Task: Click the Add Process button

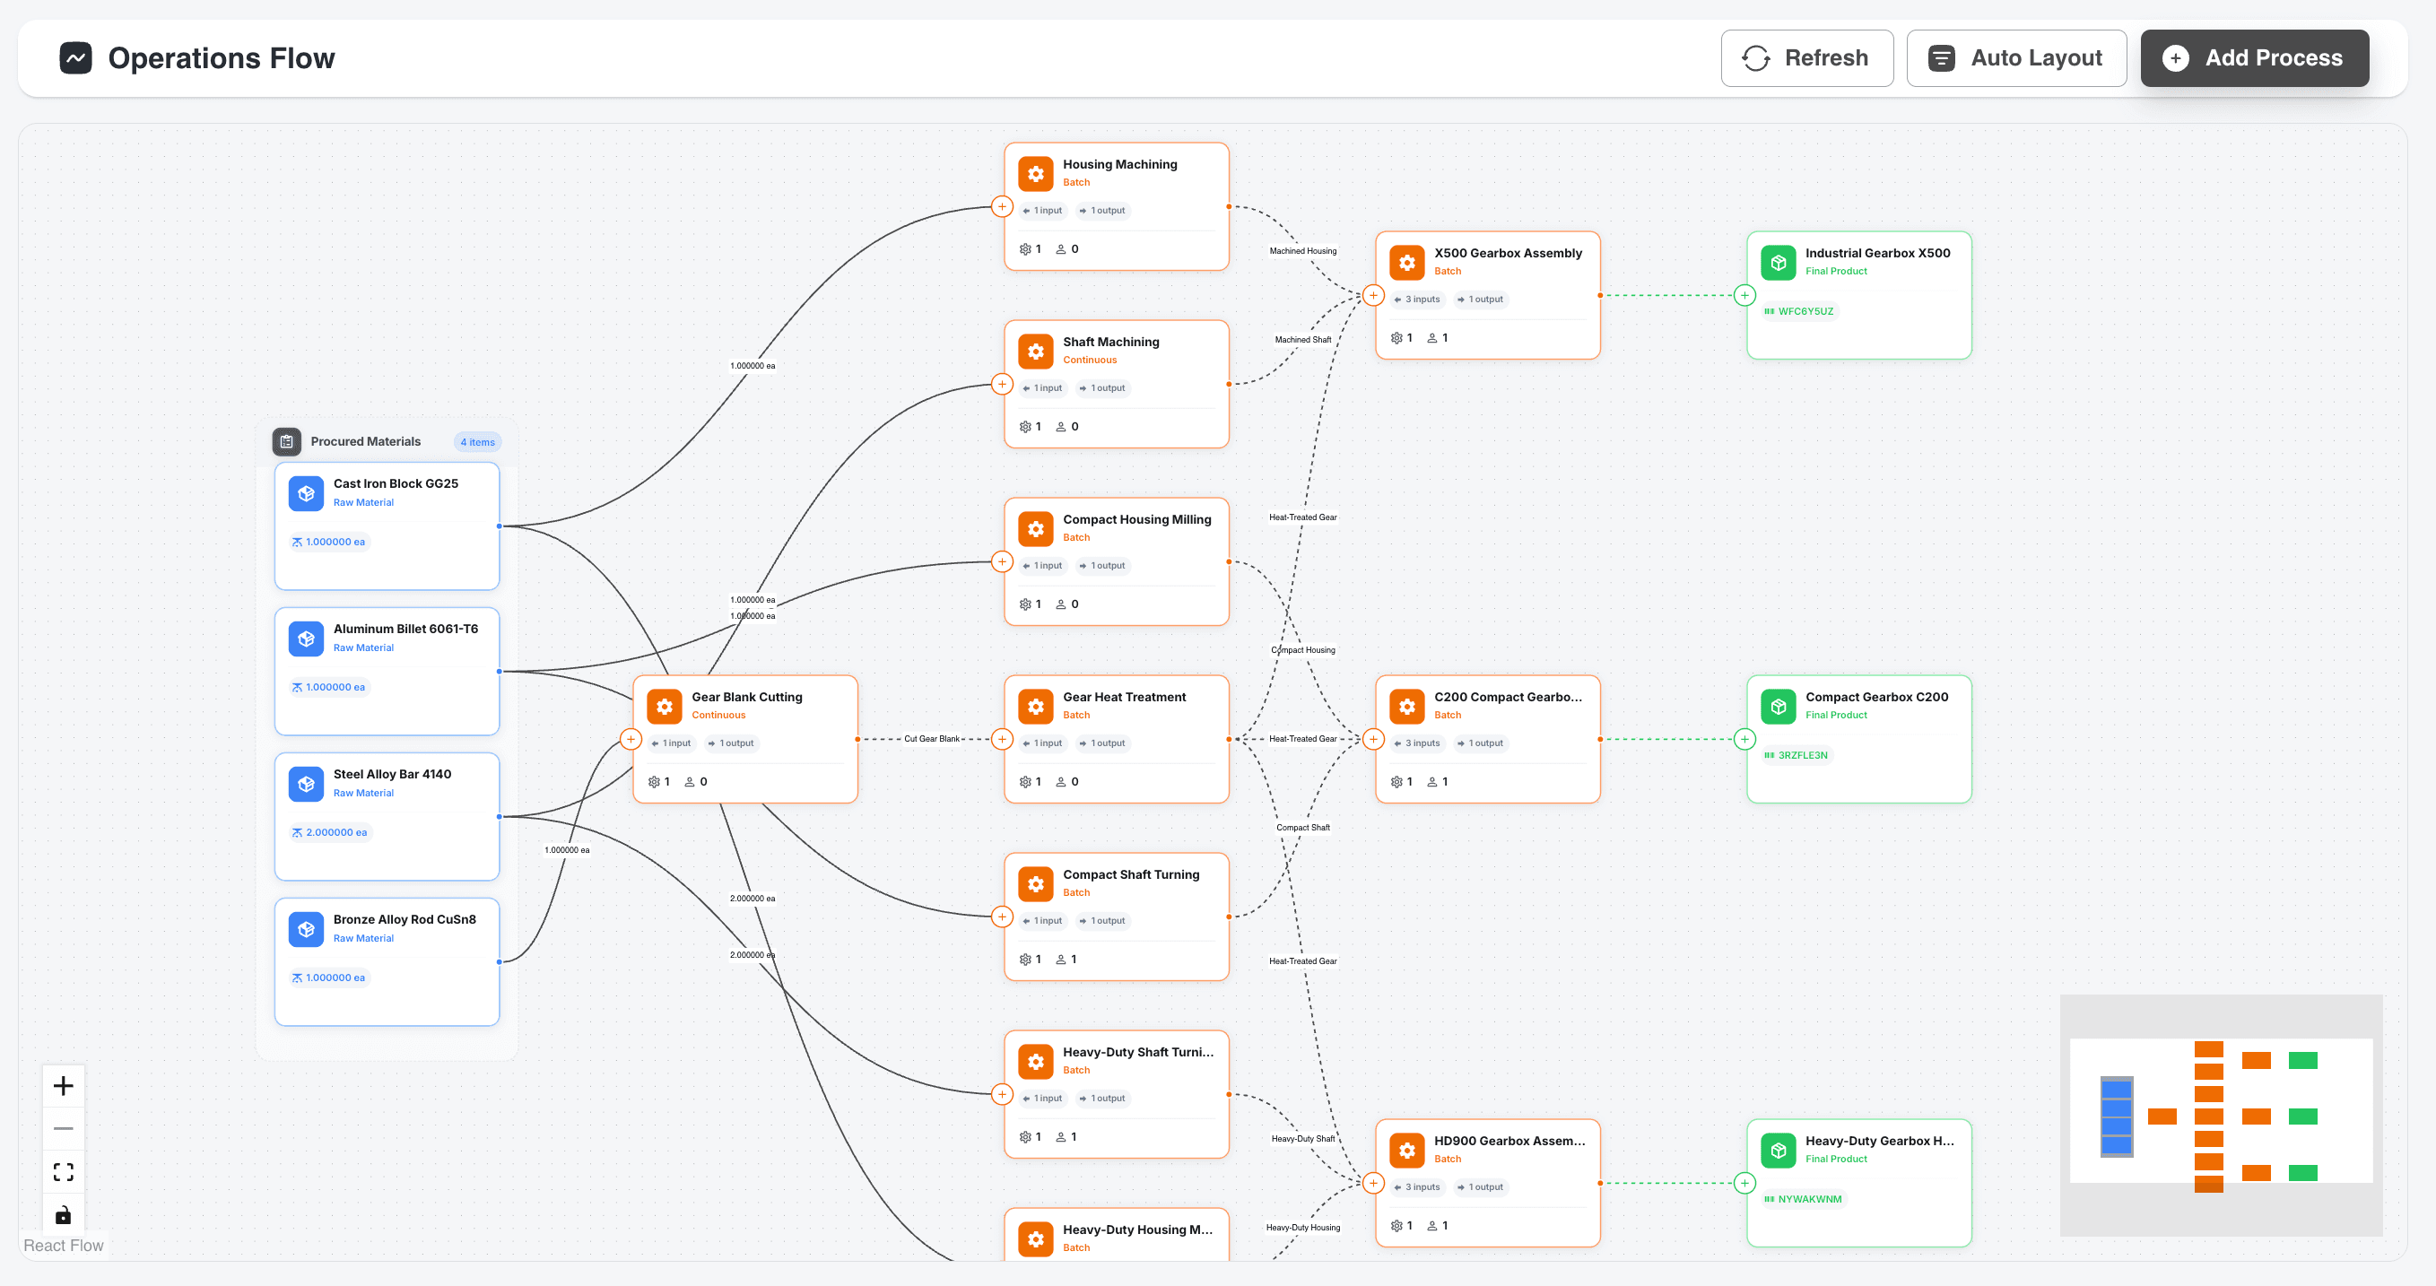Action: pyautogui.click(x=2254, y=57)
